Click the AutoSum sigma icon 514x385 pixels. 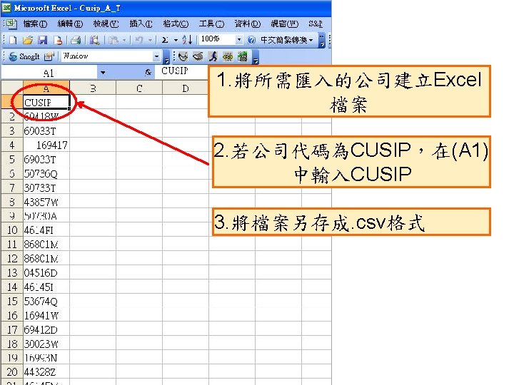click(x=165, y=40)
